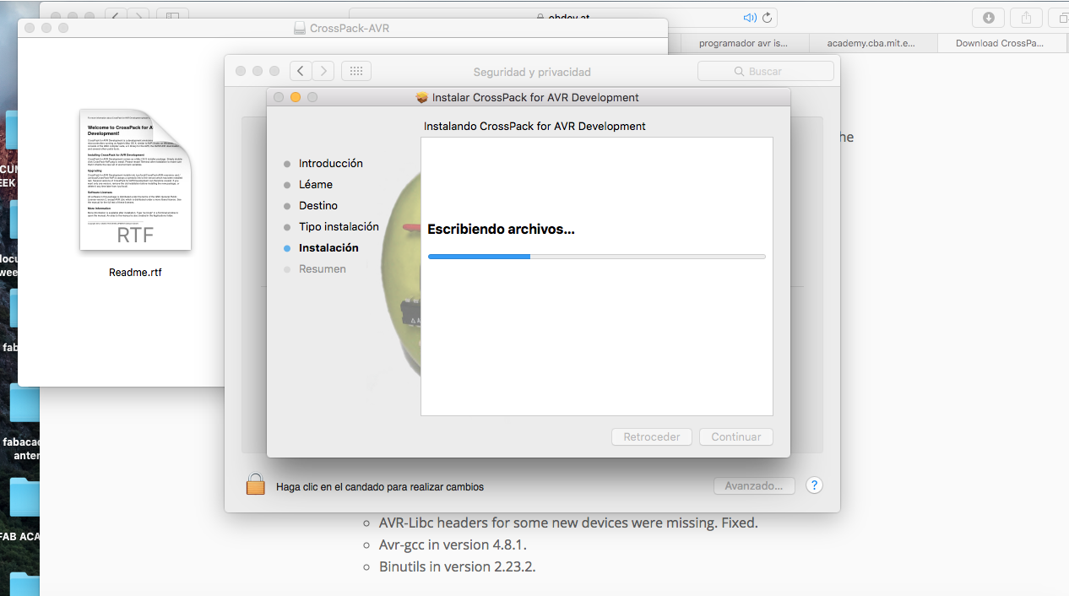Click the 'Escribiendo archivos...' status text

pyautogui.click(x=501, y=230)
